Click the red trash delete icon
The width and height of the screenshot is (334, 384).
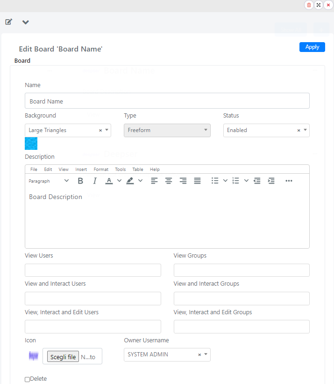(309, 5)
